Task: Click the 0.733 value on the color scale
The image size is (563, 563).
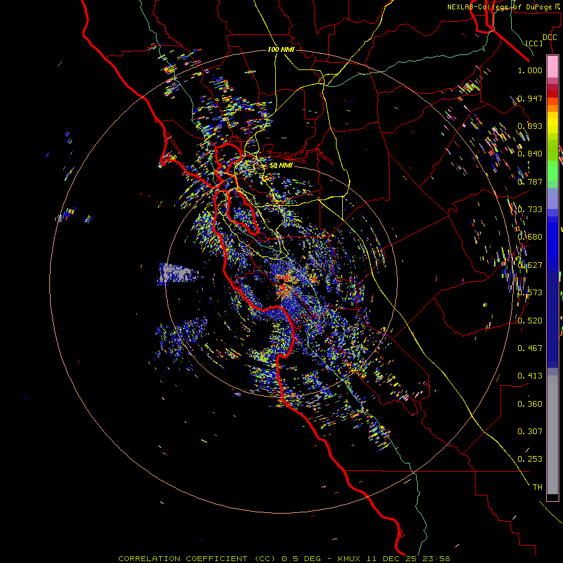Action: click(x=530, y=210)
